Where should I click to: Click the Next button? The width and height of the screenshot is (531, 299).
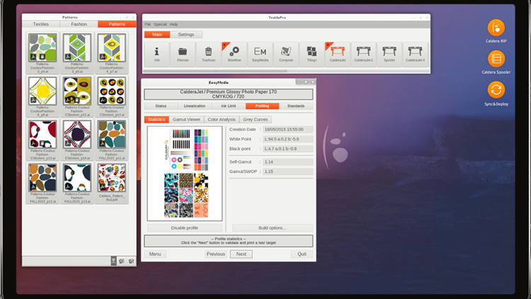click(241, 254)
